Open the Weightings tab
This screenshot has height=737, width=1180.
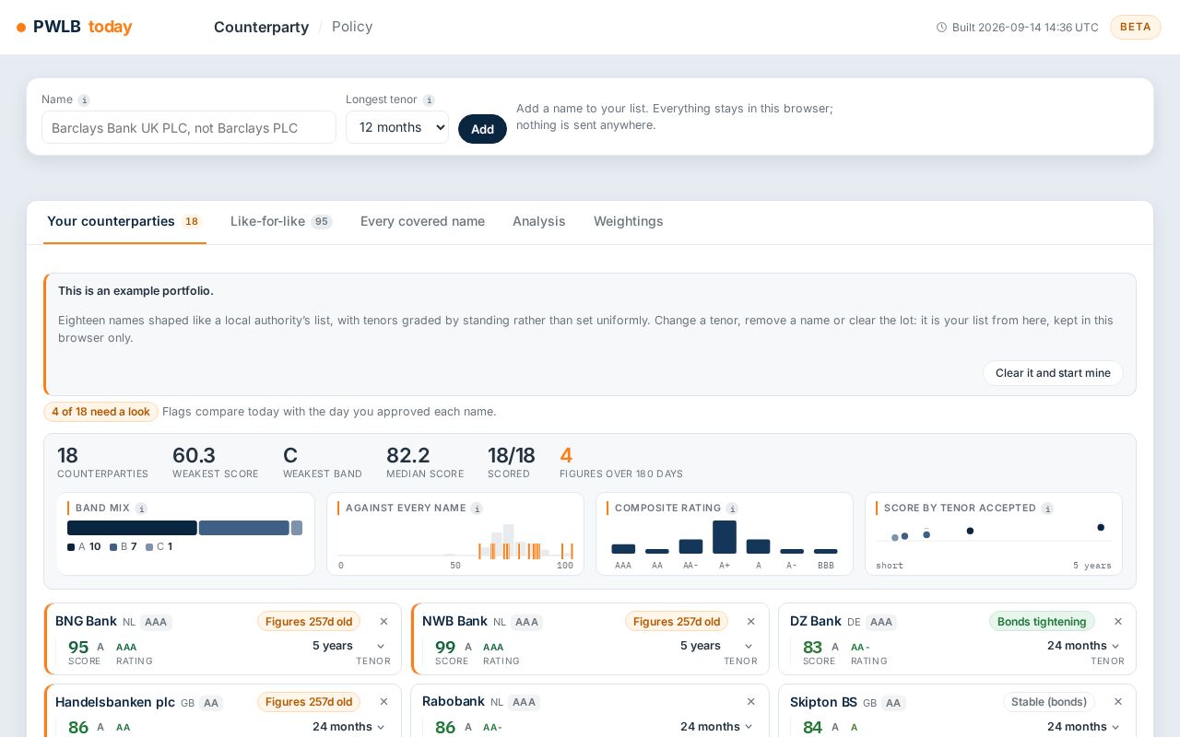click(x=629, y=222)
